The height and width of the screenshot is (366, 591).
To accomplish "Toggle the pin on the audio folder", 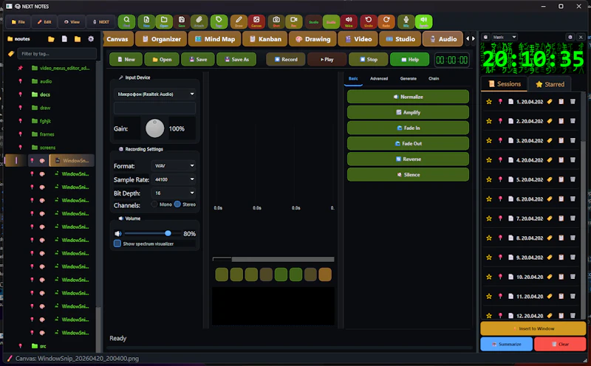I will click(x=21, y=81).
